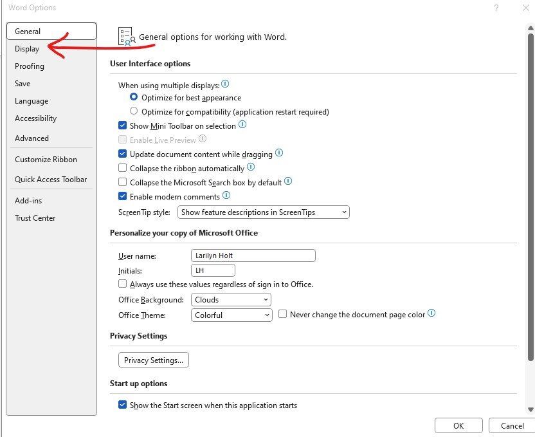This screenshot has height=437, width=535.
Task: Open Privacy Settings dialog button
Action: pyautogui.click(x=154, y=360)
